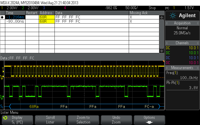
Task: Click the channel 2 ground marker
Action: (2, 97)
